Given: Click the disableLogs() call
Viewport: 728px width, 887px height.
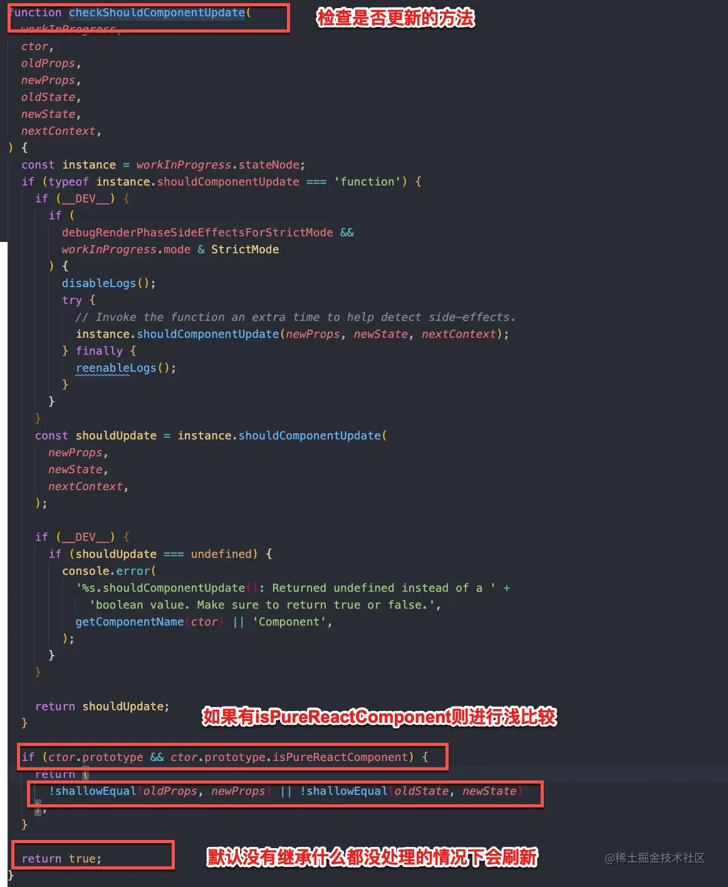Looking at the screenshot, I should [x=108, y=283].
